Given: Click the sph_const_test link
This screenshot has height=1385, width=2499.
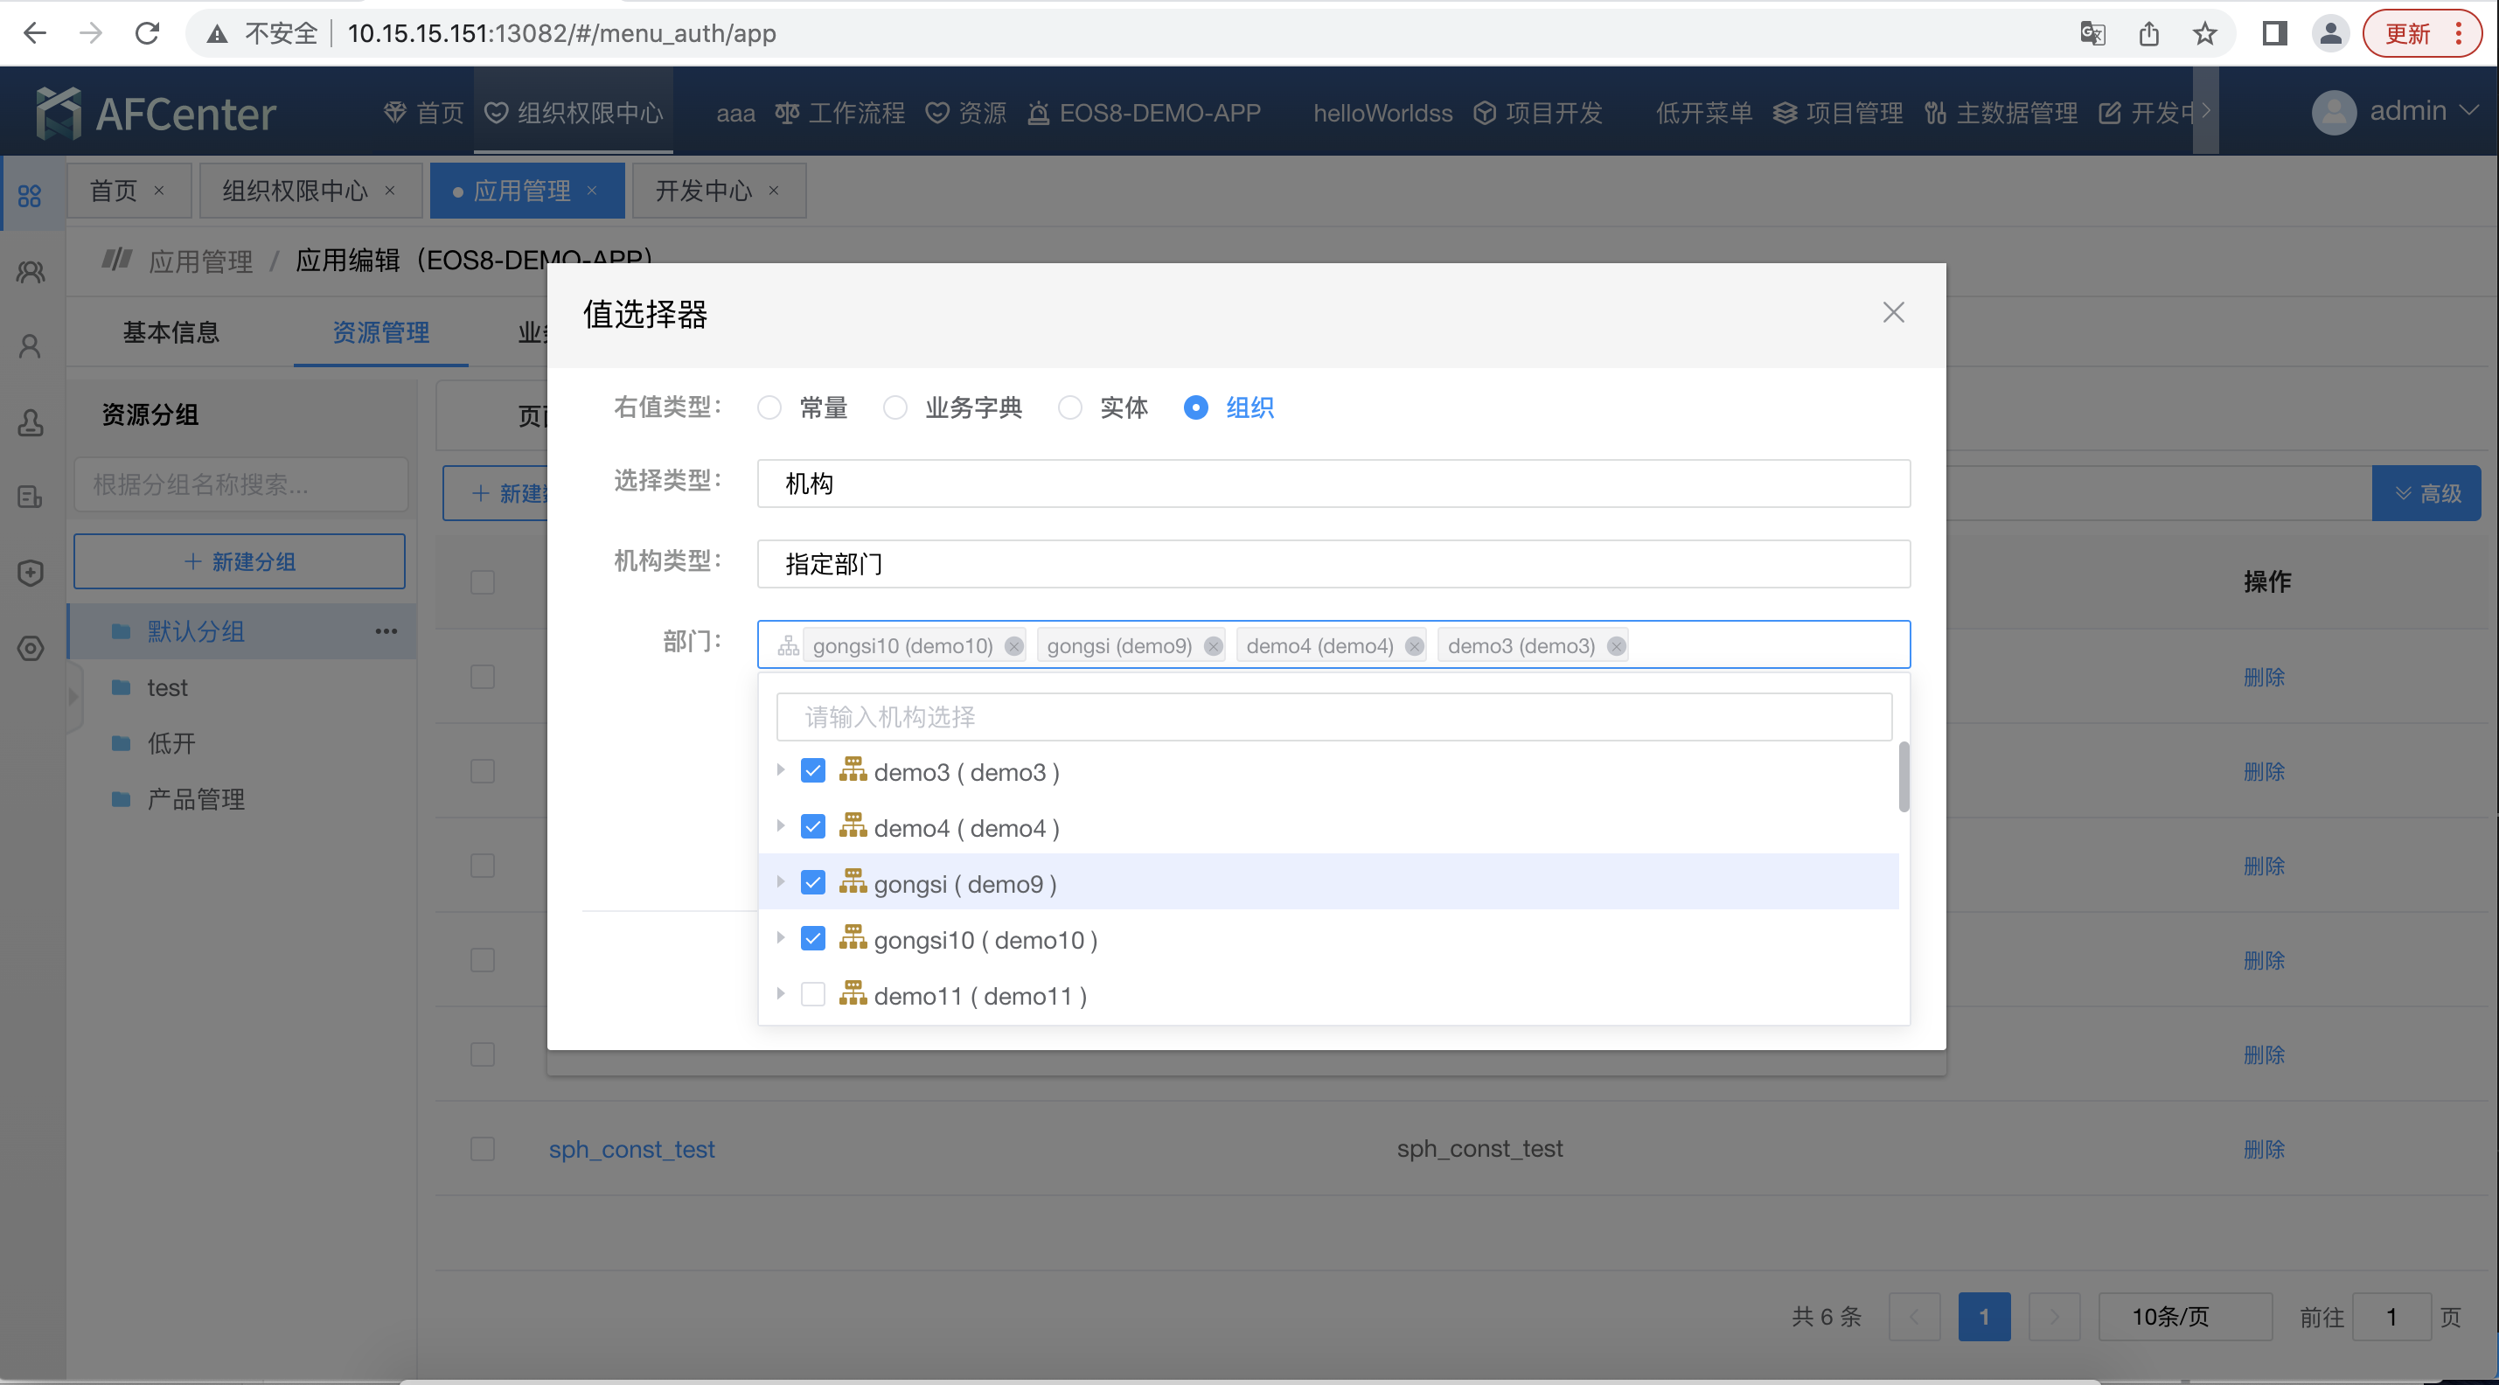Looking at the screenshot, I should [x=631, y=1149].
